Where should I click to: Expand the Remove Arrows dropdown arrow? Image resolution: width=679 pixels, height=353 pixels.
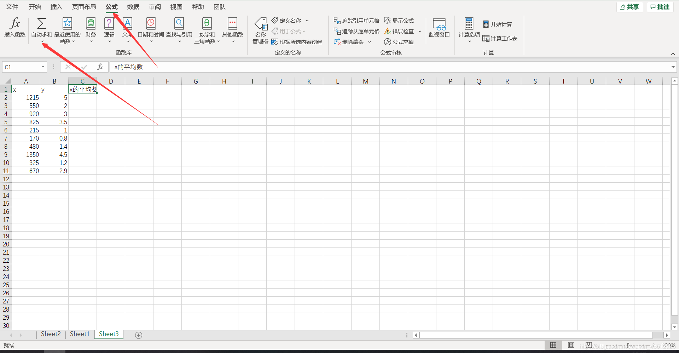click(x=370, y=42)
